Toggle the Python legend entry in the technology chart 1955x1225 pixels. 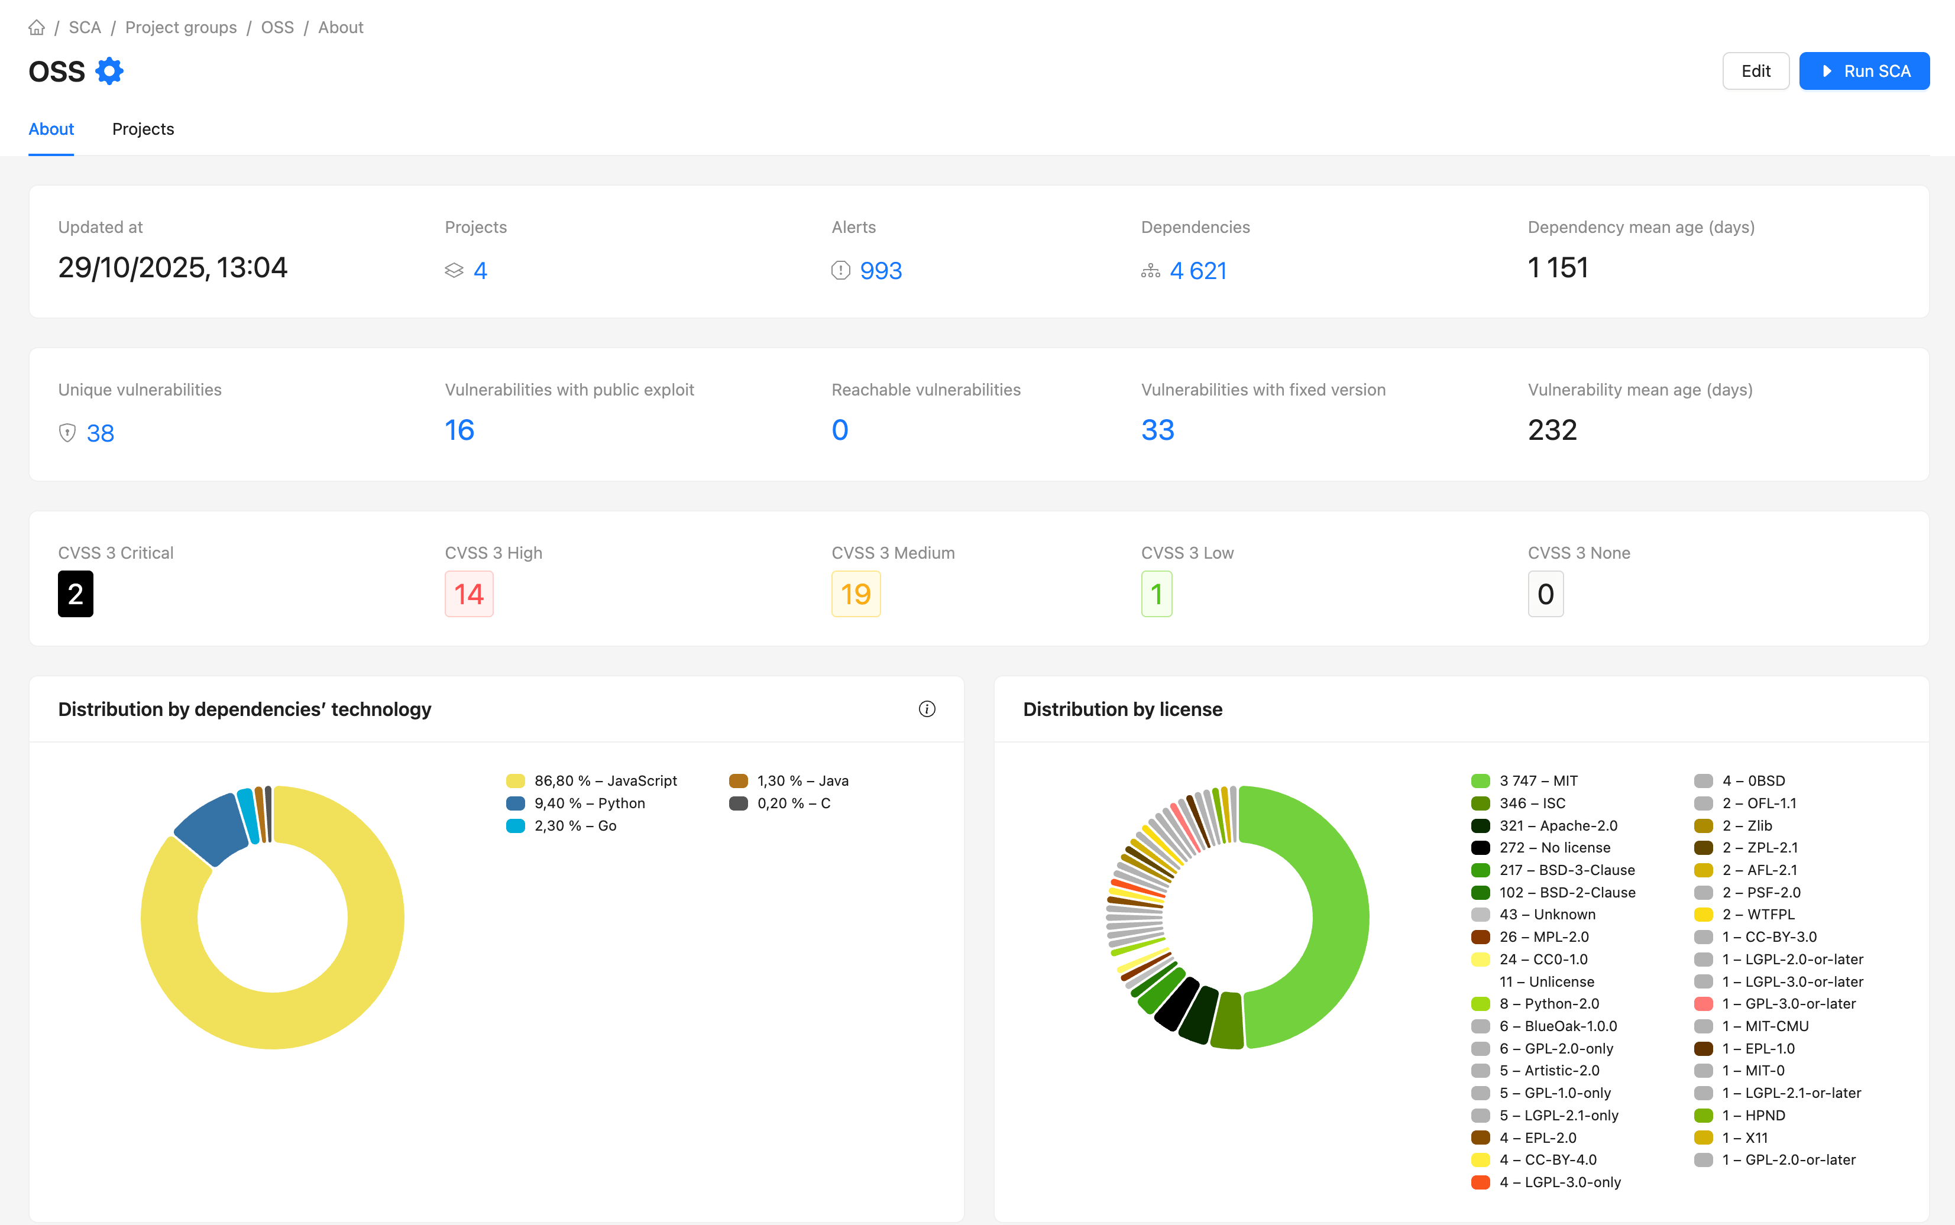click(588, 803)
